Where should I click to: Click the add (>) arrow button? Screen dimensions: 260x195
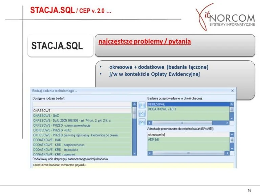(x=142, y=105)
